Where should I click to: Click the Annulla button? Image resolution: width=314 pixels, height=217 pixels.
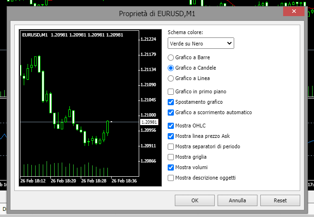pos(238,200)
